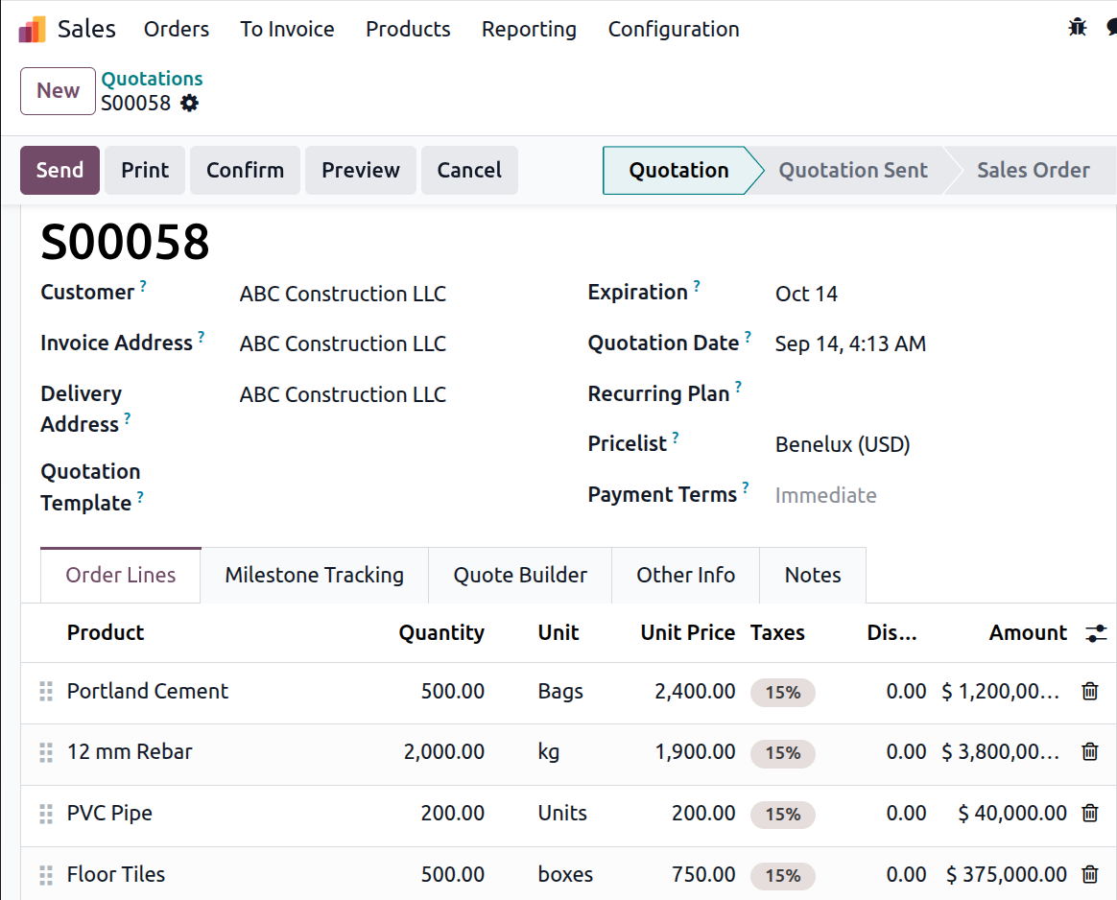Show help tooltip for Invoice Address
Image resolution: width=1117 pixels, height=900 pixels.
click(x=202, y=336)
